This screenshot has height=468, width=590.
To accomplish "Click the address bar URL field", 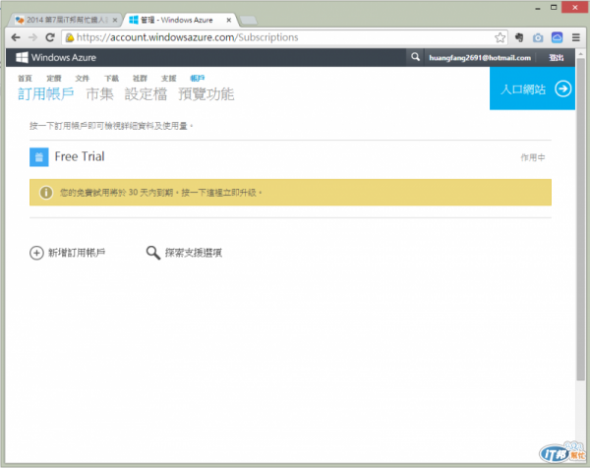I will [x=285, y=37].
